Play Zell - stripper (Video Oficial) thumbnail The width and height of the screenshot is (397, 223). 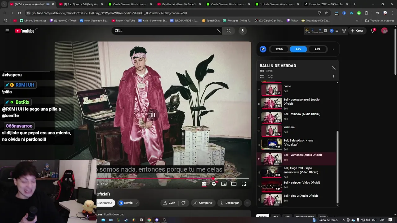pos(272,186)
